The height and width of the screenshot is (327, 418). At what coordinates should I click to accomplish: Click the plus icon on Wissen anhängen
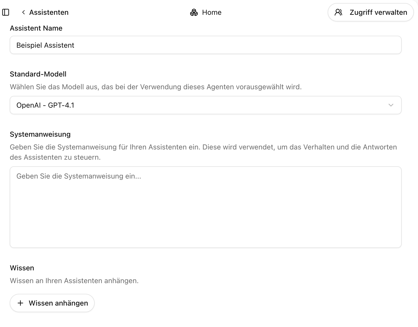click(21, 303)
